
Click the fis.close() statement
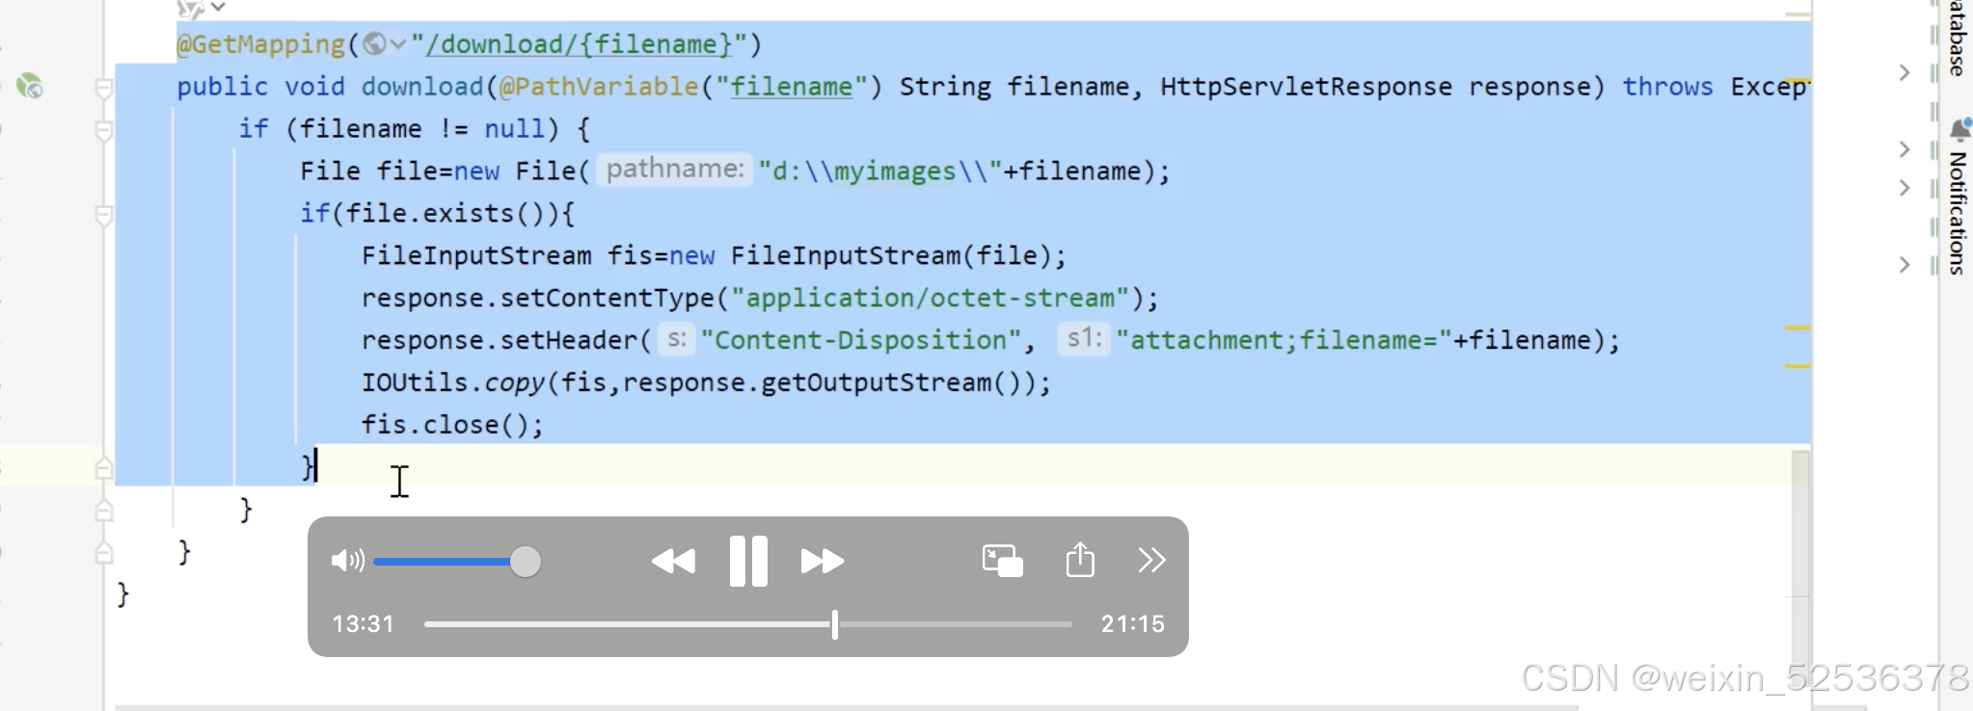click(452, 425)
